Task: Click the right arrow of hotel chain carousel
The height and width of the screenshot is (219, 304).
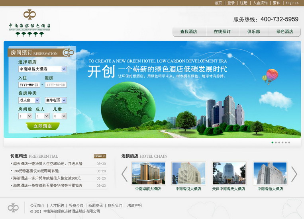Action: (x=294, y=174)
